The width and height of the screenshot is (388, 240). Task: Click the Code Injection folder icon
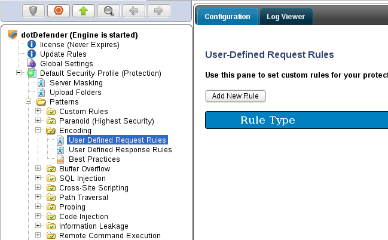tap(51, 217)
